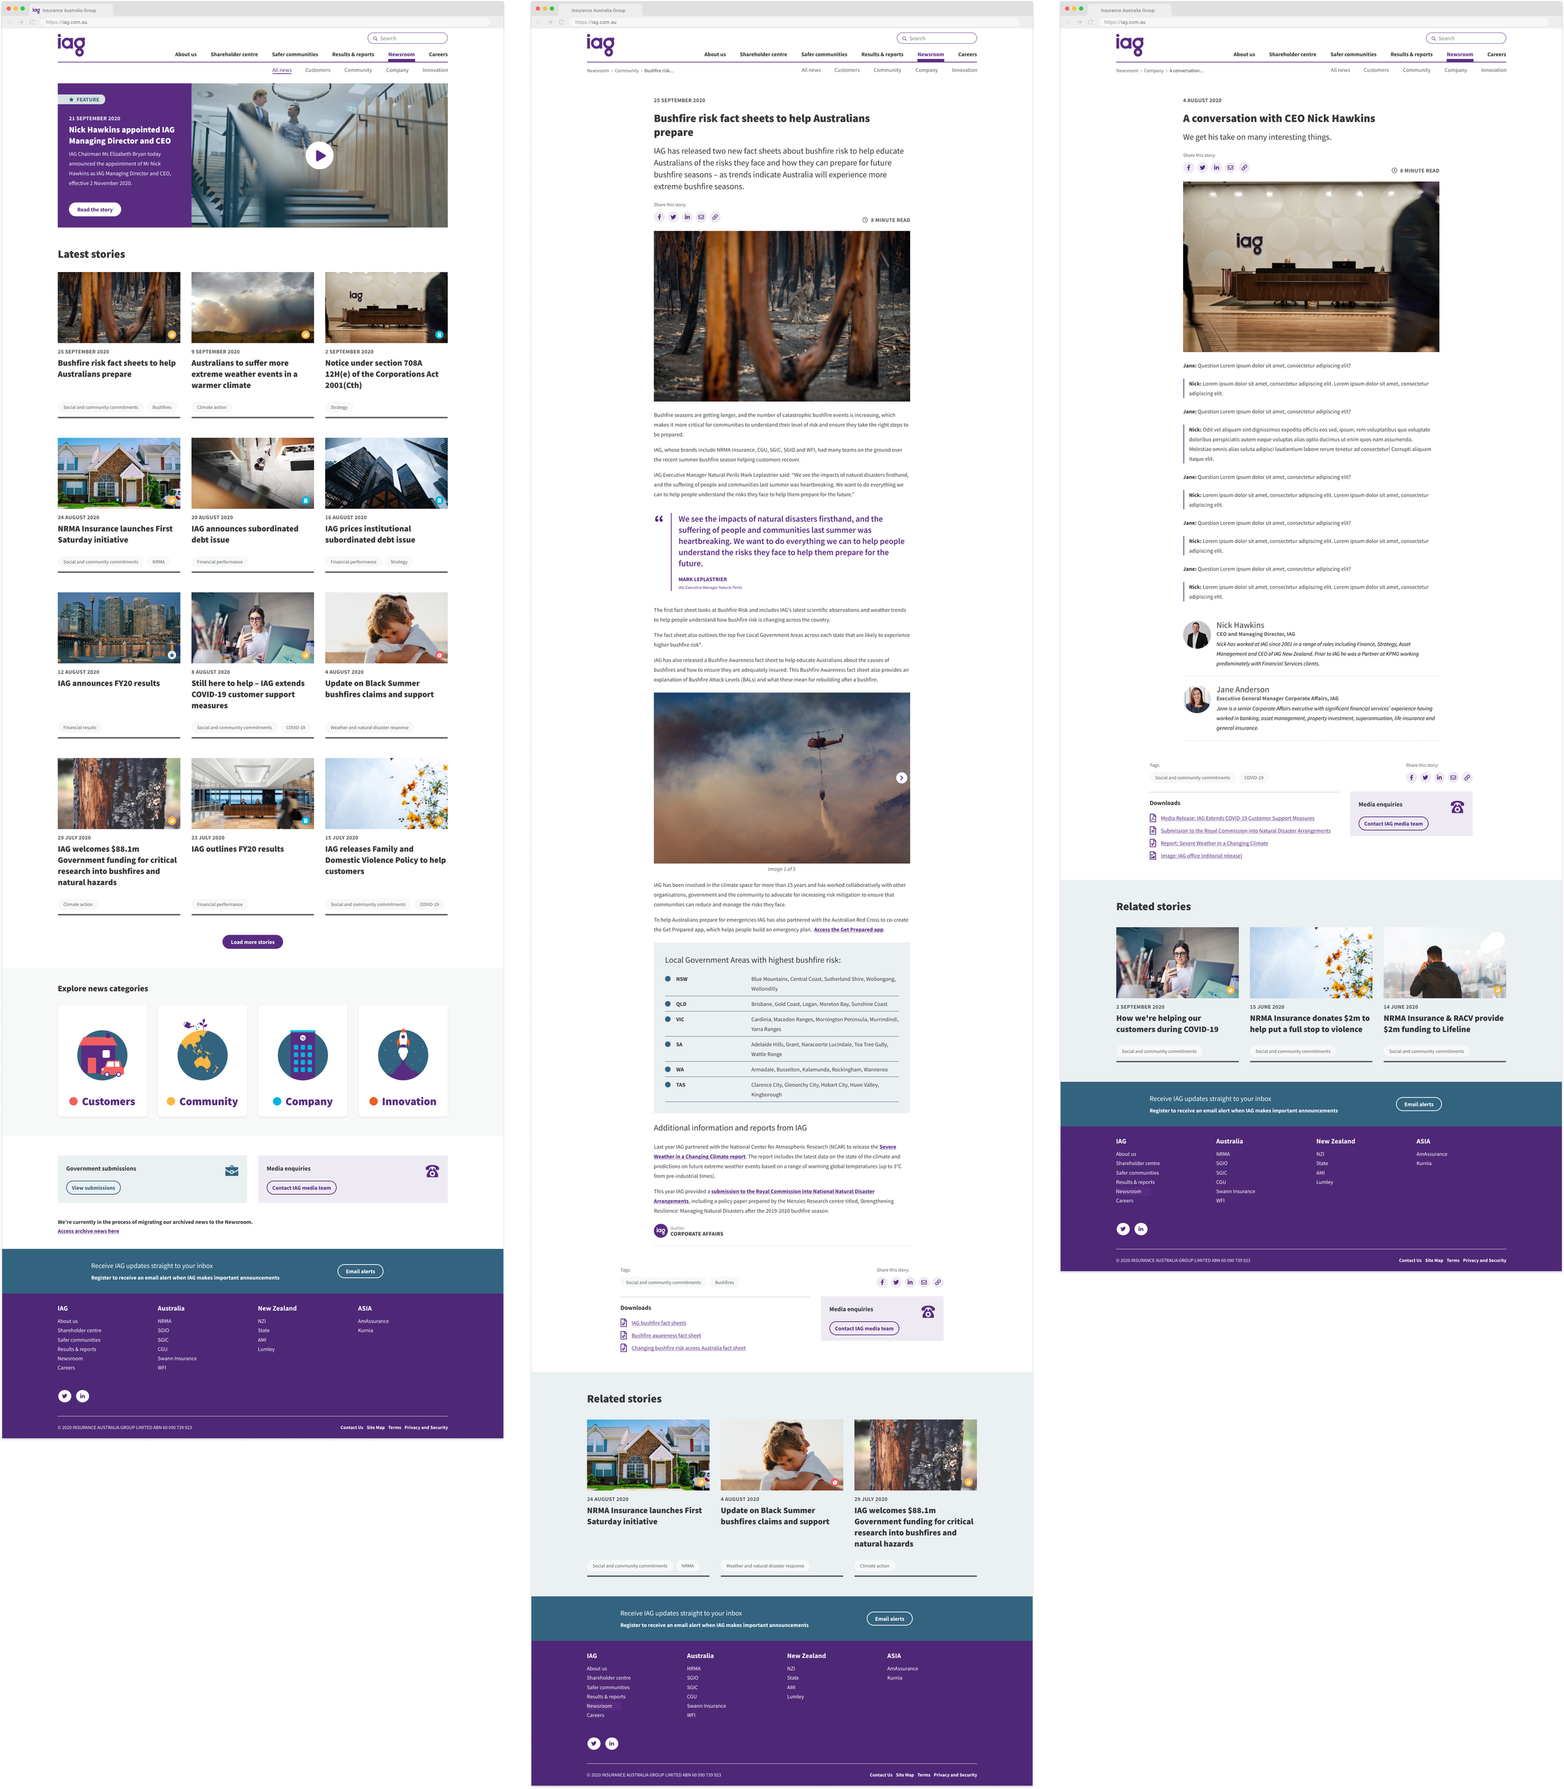
Task: Play the Nick Hawkins feature video
Action: [x=320, y=155]
